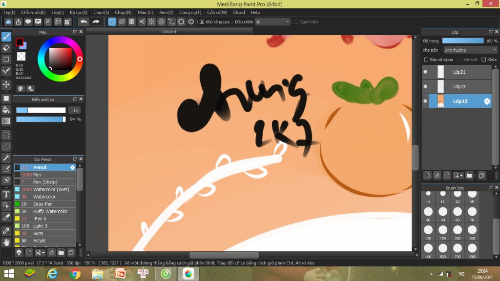This screenshot has width=500, height=281.
Task: Toggle Khử răng cưa anti-aliasing checkbox
Action: (x=202, y=22)
